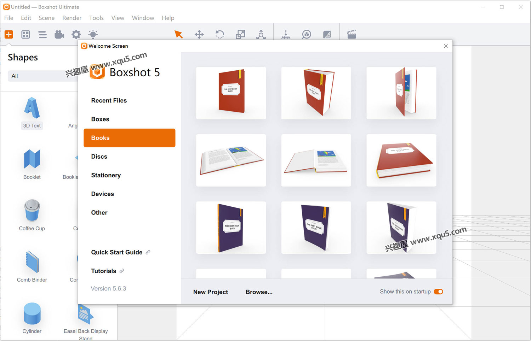Open the All shapes category dropdown
Screen dimensions: 531x341
click(43, 76)
